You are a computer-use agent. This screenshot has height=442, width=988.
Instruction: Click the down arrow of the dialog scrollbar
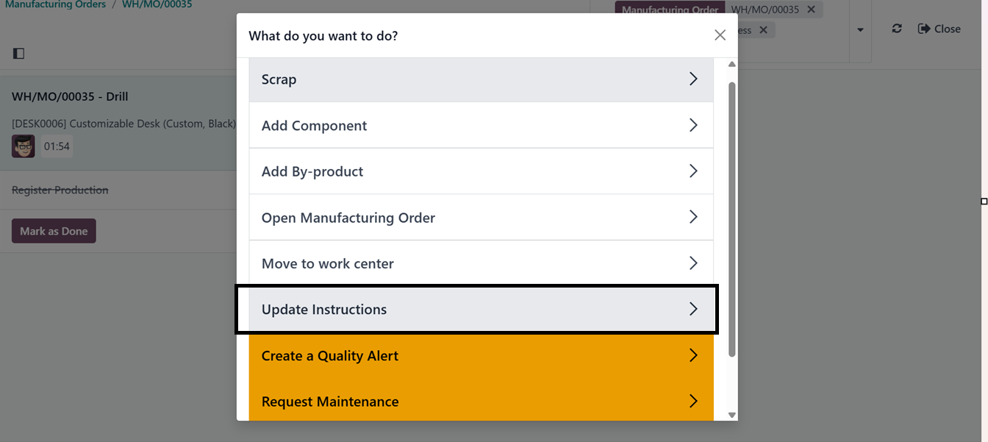[731, 415]
